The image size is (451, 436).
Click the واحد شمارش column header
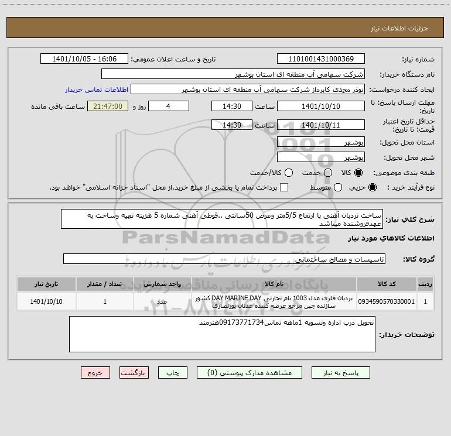click(x=162, y=284)
